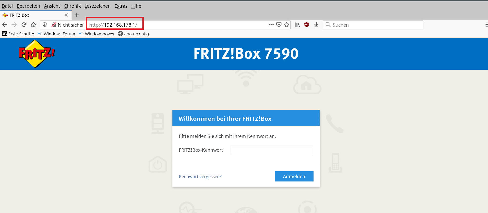Open the Datei menu
Screen dimensions: 488x213
(x=7, y=6)
